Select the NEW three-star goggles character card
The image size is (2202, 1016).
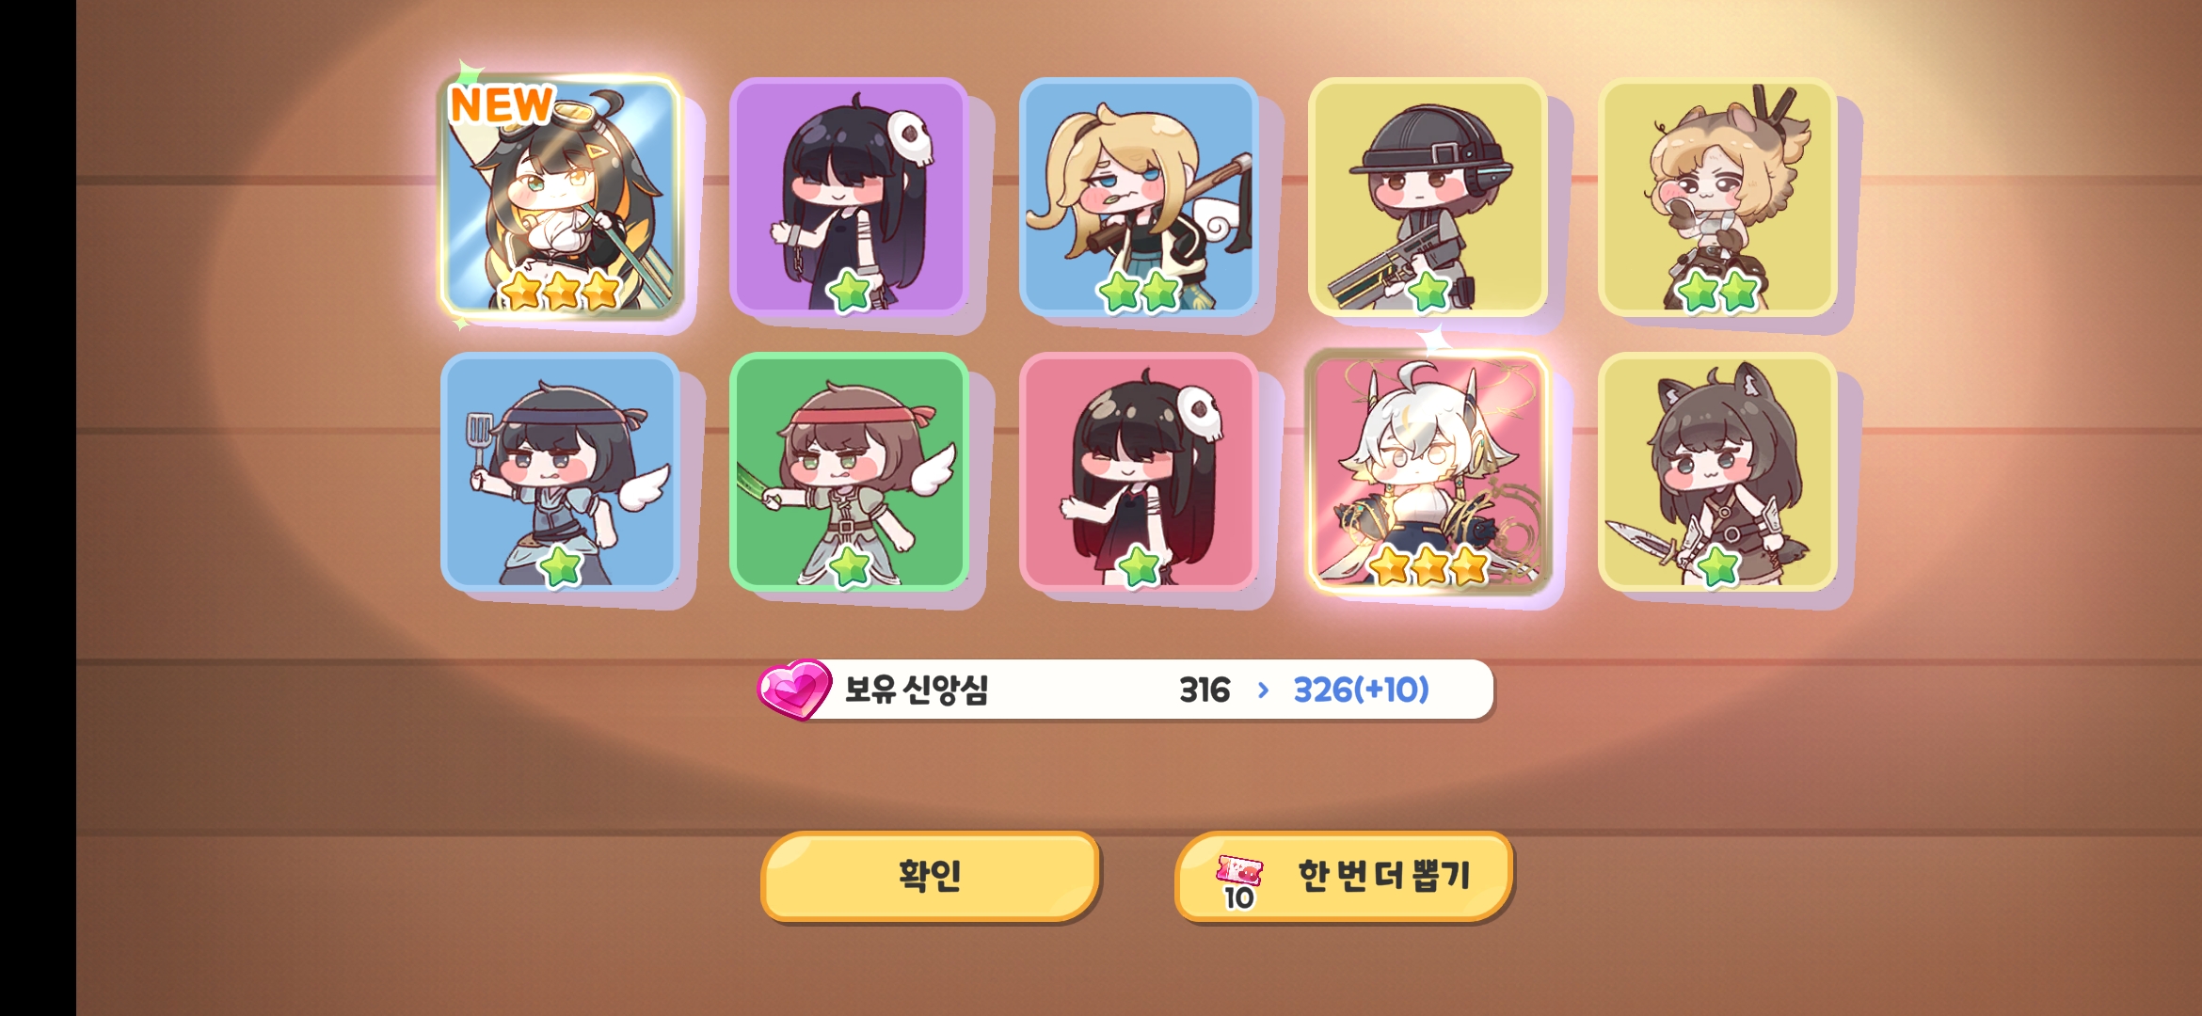[x=561, y=196]
